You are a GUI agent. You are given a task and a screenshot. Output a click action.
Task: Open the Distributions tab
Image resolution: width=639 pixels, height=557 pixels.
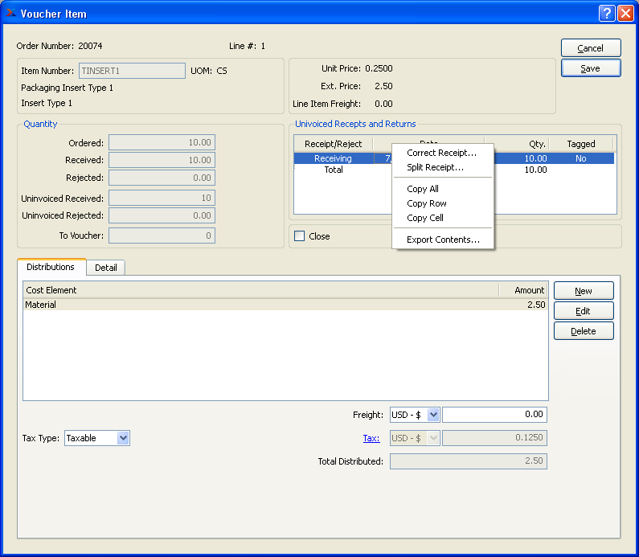pos(51,267)
